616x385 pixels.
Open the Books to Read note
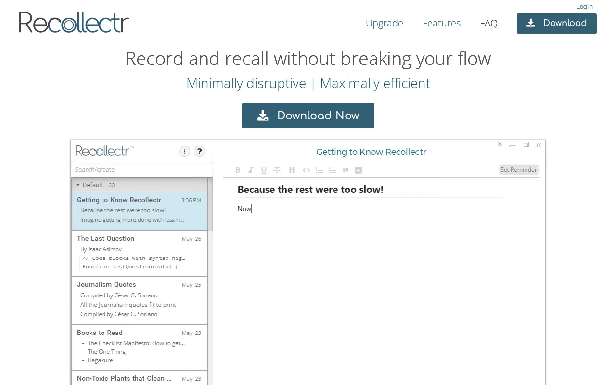coord(140,347)
